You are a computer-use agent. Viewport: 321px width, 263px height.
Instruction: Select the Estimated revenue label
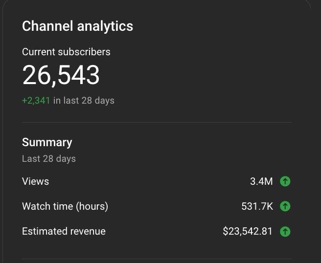click(x=64, y=231)
